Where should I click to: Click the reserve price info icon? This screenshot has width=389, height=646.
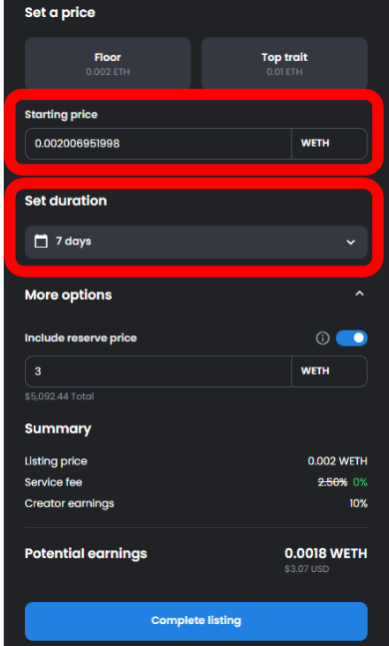tap(322, 338)
